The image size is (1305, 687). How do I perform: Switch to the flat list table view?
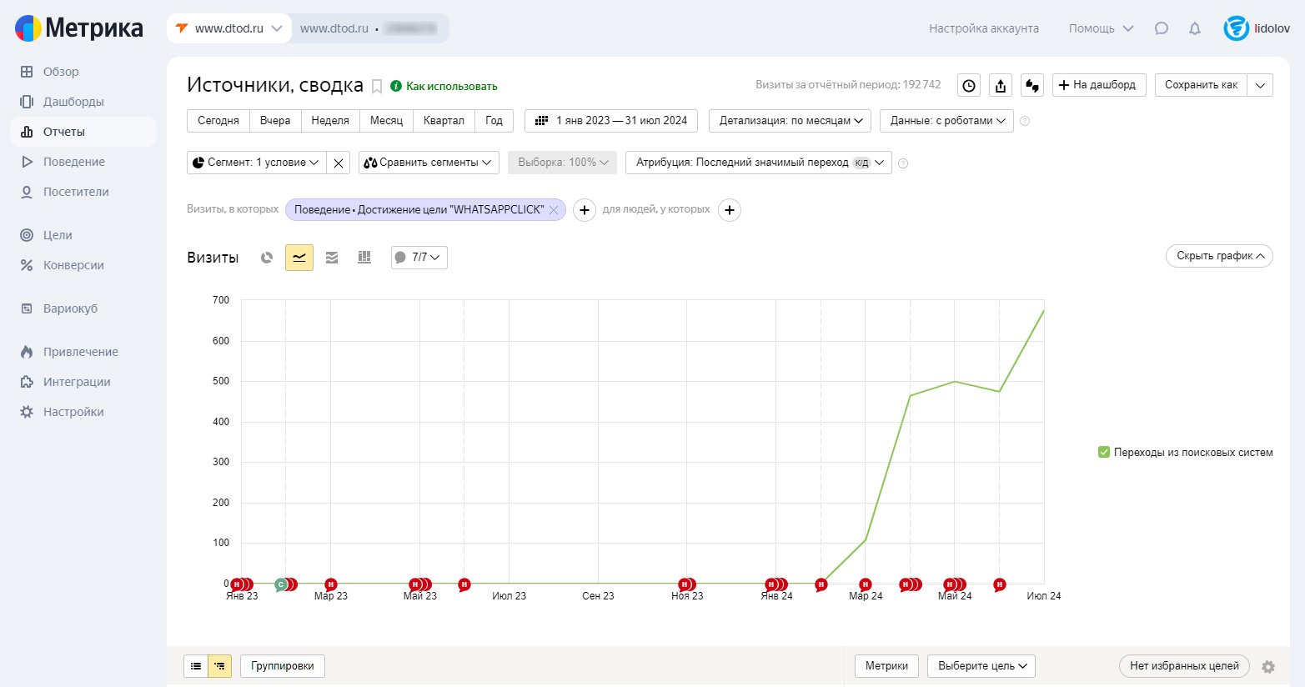[x=196, y=666]
